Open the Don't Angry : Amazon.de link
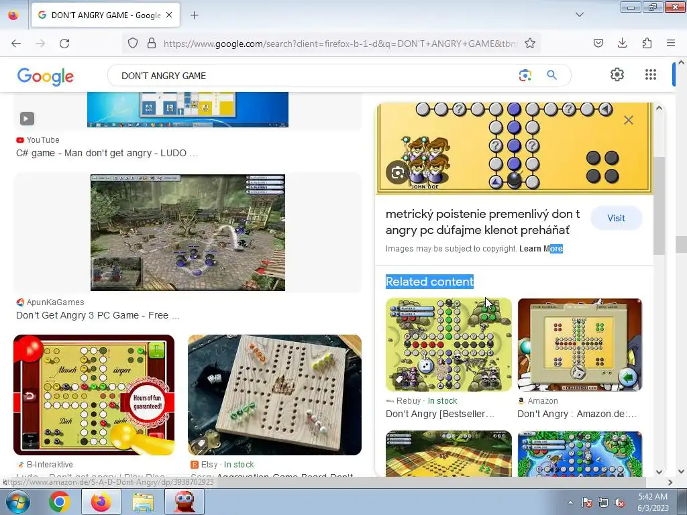 (x=576, y=414)
